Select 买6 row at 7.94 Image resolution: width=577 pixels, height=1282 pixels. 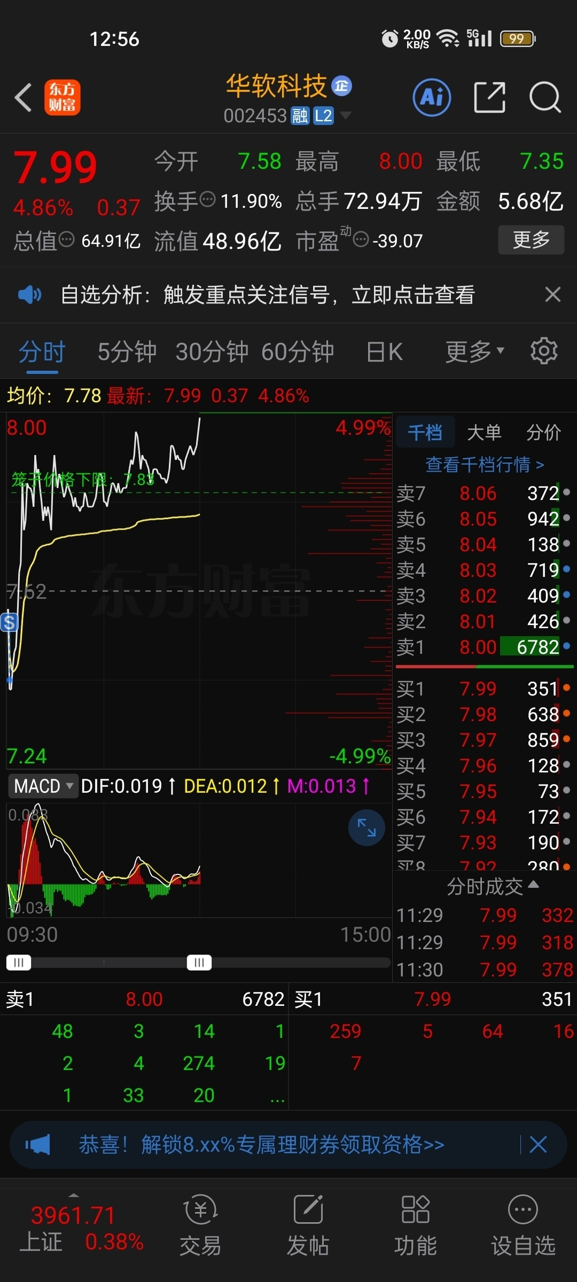(484, 817)
